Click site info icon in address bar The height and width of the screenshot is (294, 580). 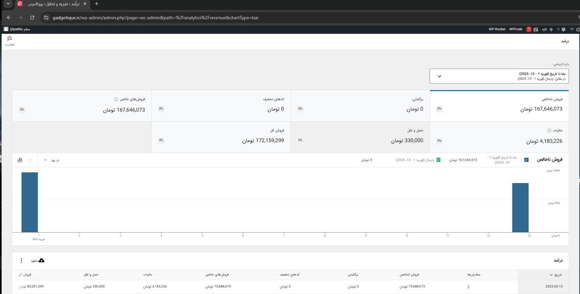pyautogui.click(x=46, y=17)
